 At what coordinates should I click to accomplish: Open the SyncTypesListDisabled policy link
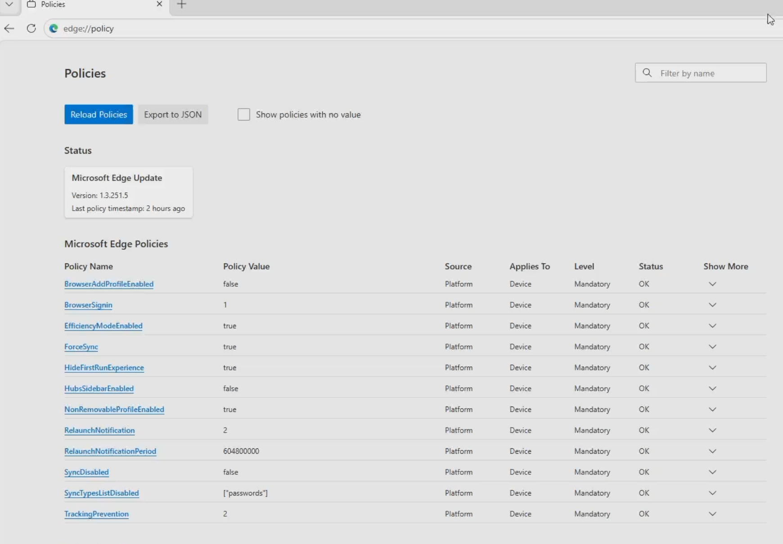(102, 493)
